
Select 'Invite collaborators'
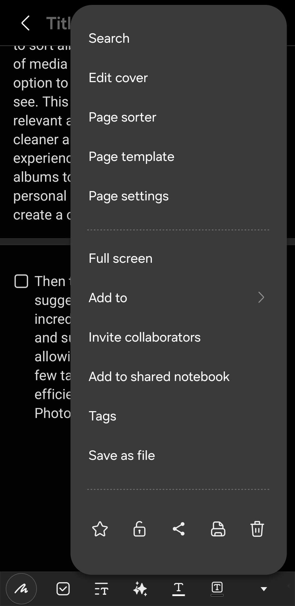click(144, 337)
